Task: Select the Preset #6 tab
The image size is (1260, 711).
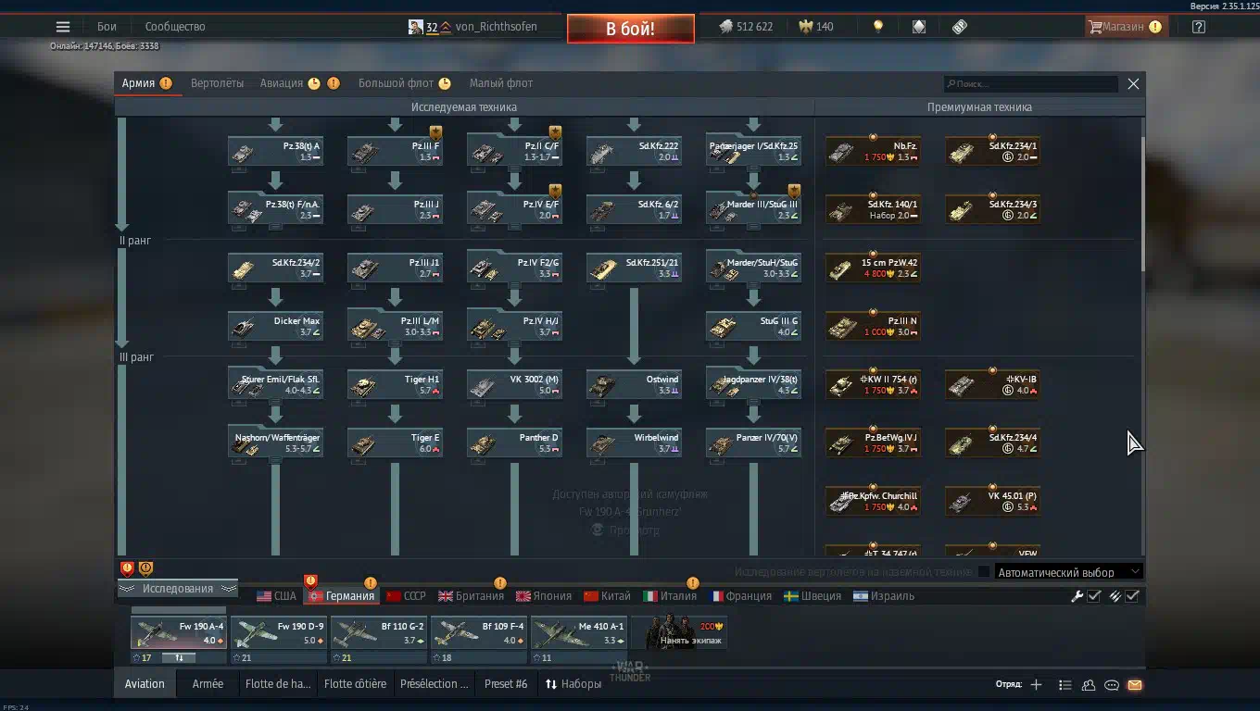Action: [x=506, y=684]
